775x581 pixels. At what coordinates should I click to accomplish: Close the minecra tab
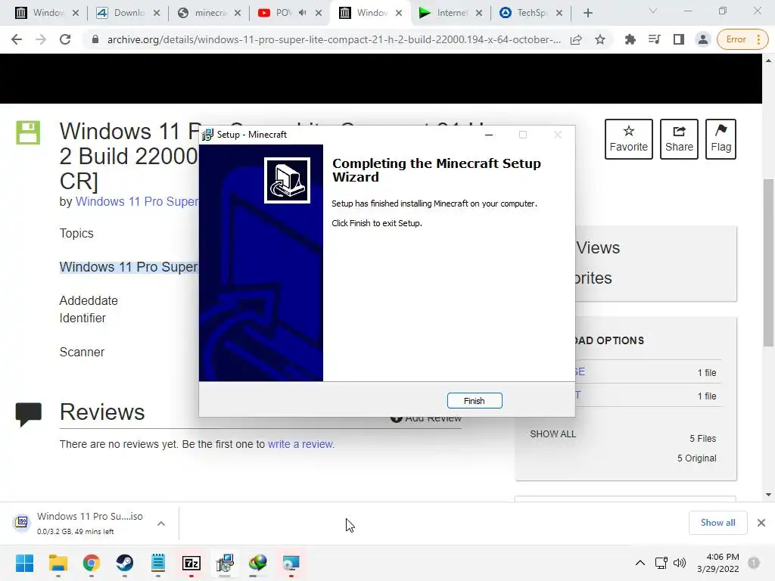pyautogui.click(x=237, y=13)
